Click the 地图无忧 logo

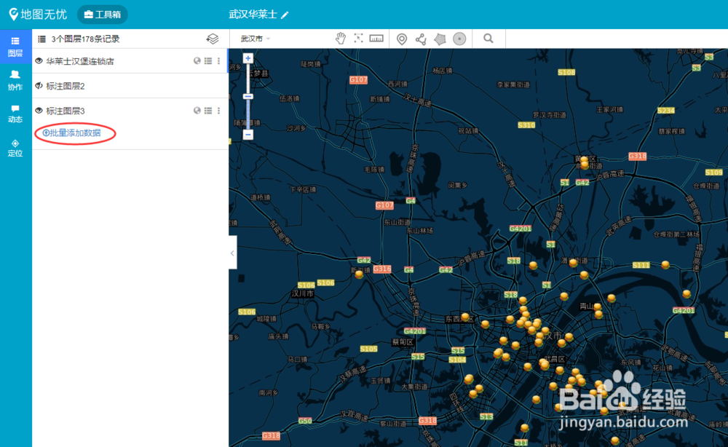38,15
